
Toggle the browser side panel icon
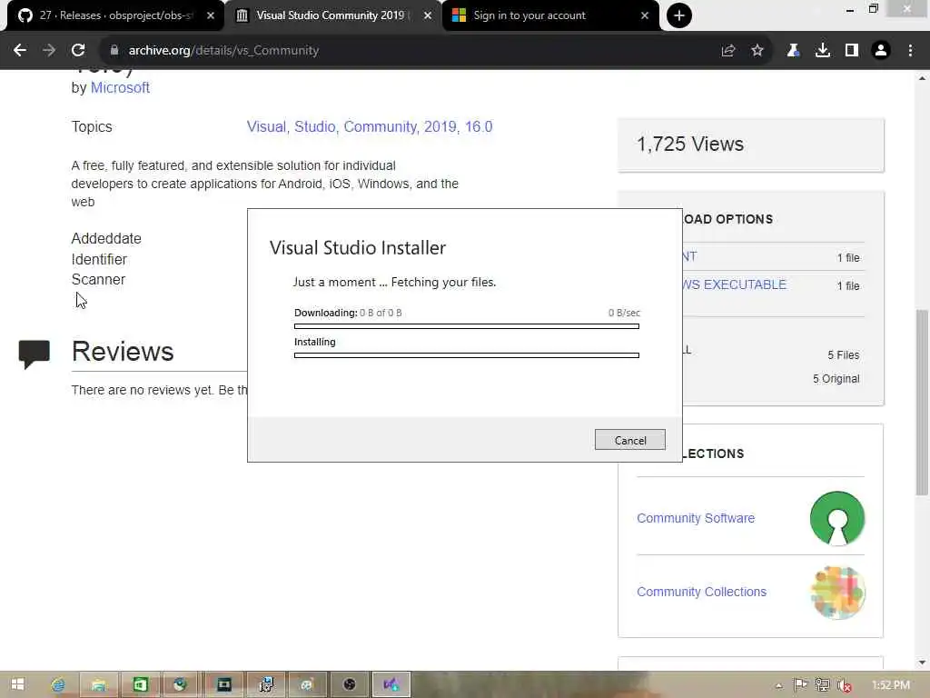point(852,51)
